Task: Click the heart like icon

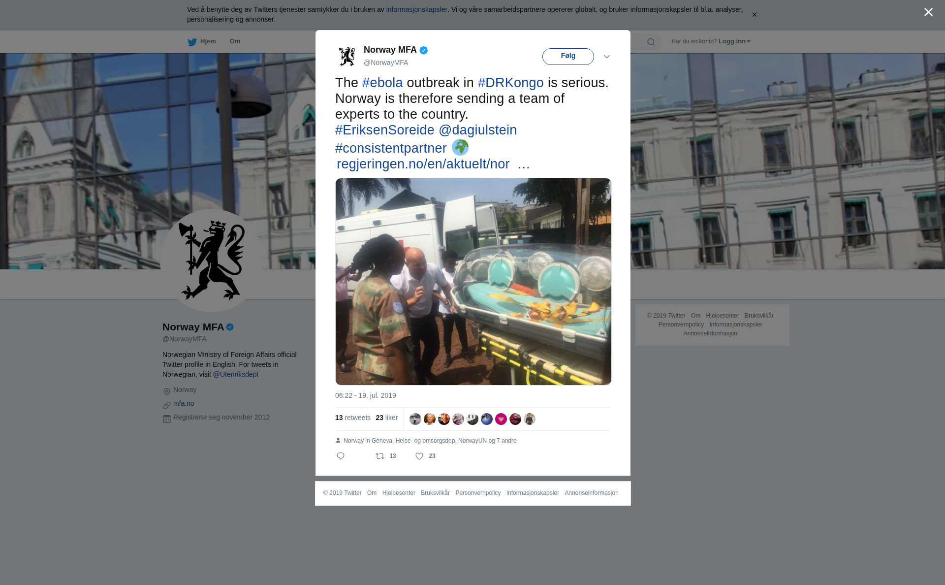Action: (x=419, y=456)
